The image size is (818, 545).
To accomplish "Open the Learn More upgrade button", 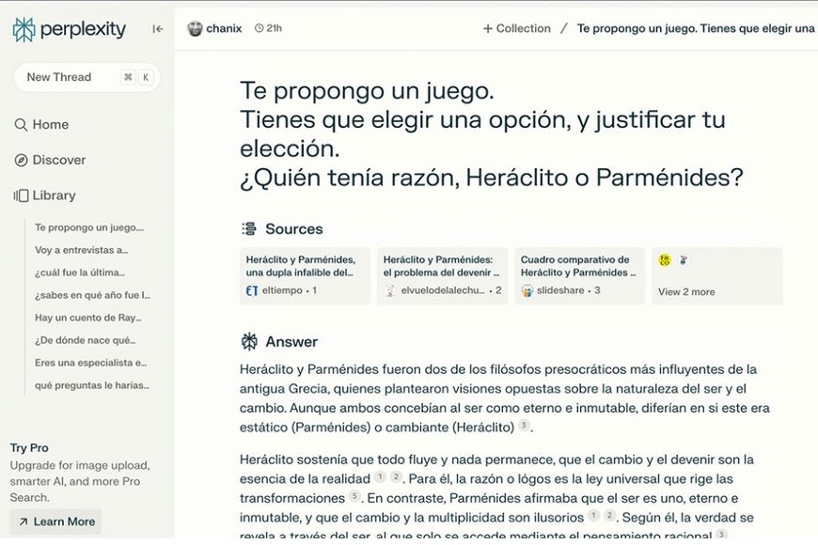I will (x=55, y=522).
